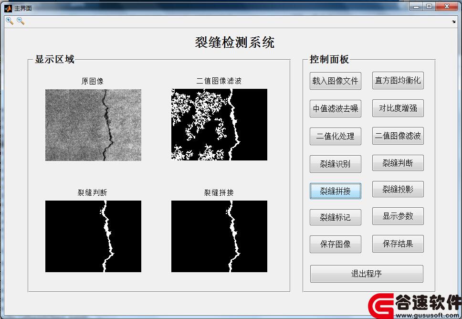Click the 控制面板 panel label
The height and width of the screenshot is (319, 462).
tap(329, 59)
